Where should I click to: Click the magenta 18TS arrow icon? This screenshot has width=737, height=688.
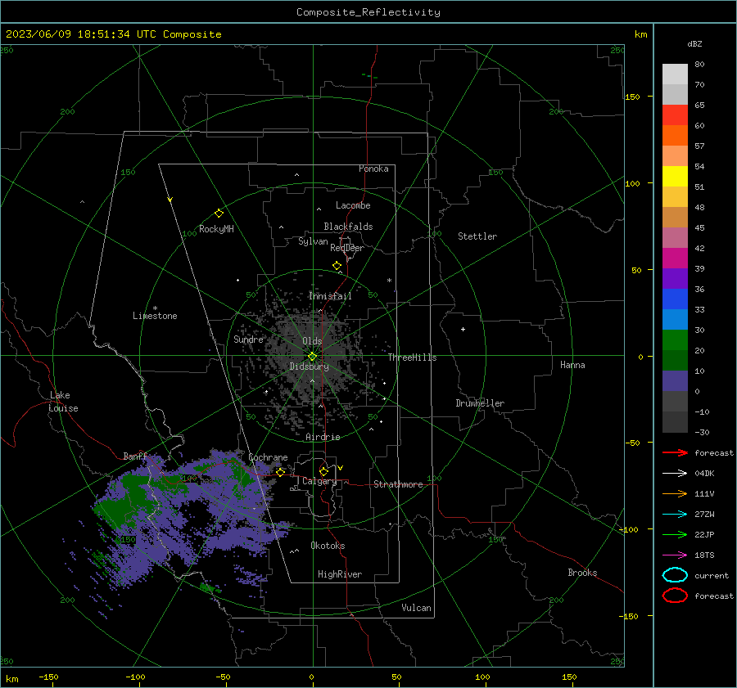pyautogui.click(x=675, y=555)
